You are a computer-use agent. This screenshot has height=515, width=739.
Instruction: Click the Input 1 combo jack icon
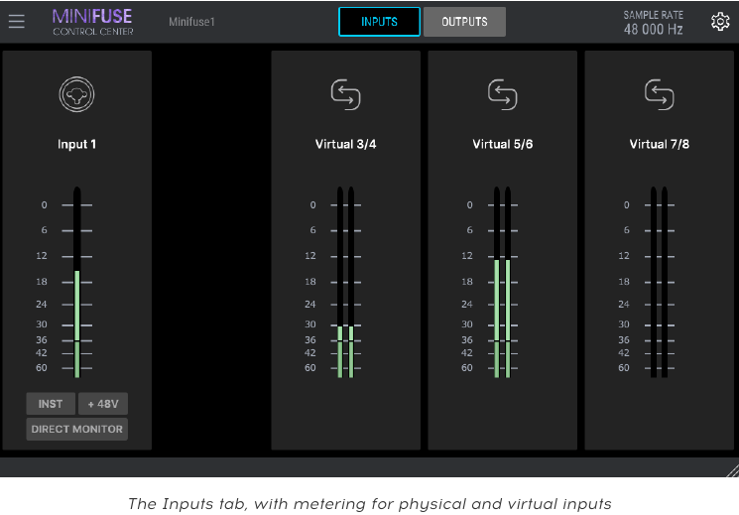76,94
